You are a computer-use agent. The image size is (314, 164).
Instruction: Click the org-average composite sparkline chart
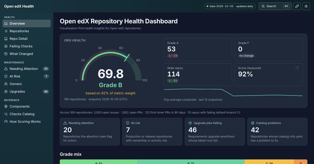coord(233,92)
